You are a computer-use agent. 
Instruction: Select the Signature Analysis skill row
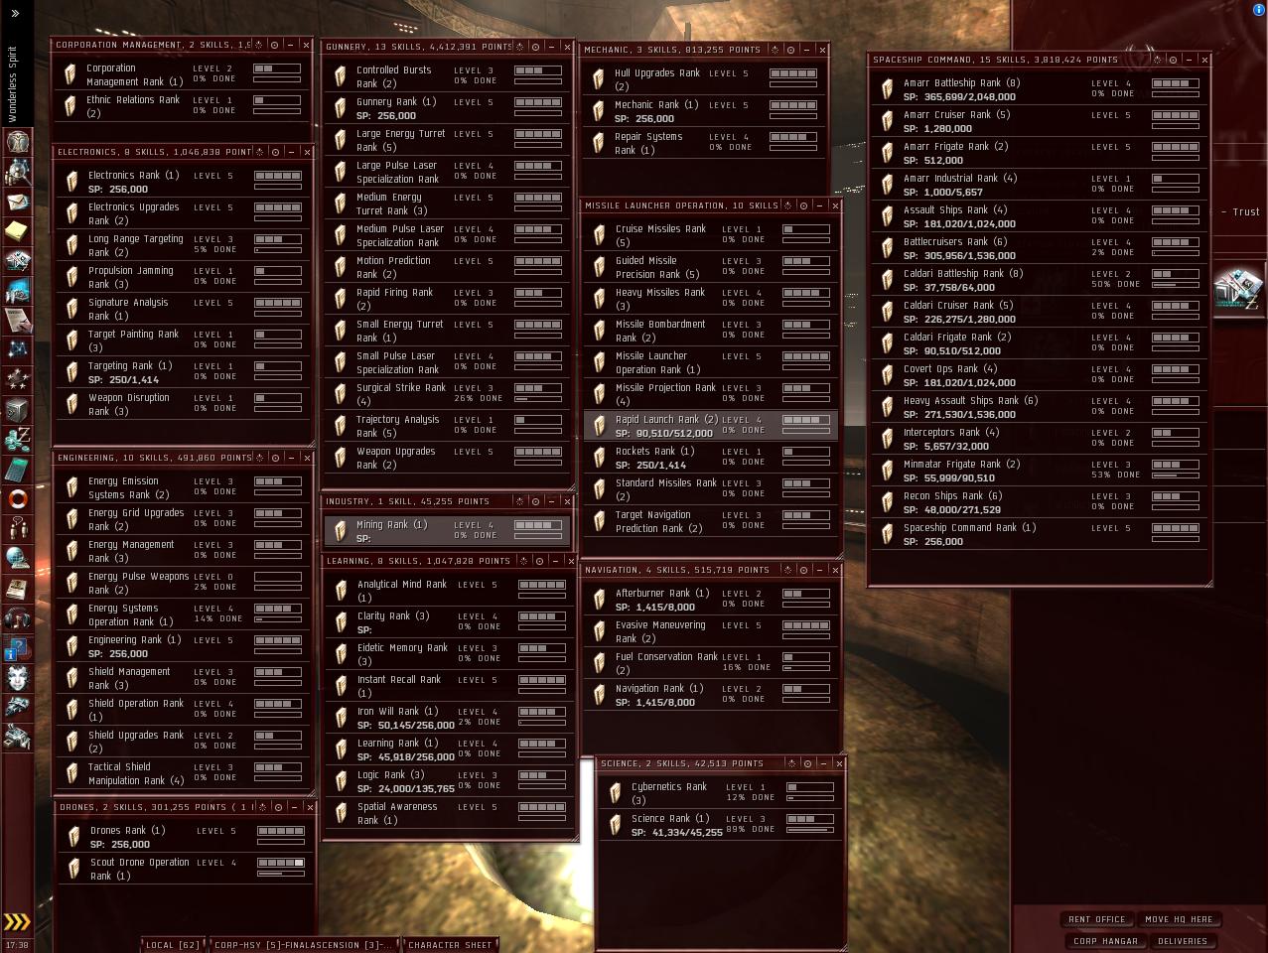182,309
